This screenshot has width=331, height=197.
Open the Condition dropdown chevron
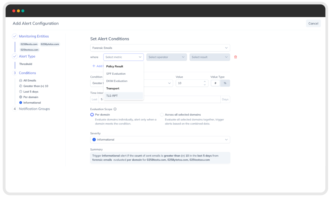coord(169,83)
